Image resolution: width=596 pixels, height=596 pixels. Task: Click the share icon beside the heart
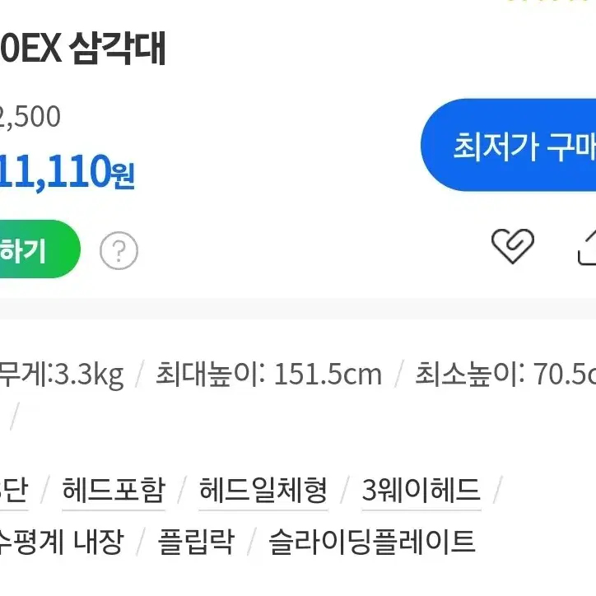(586, 246)
